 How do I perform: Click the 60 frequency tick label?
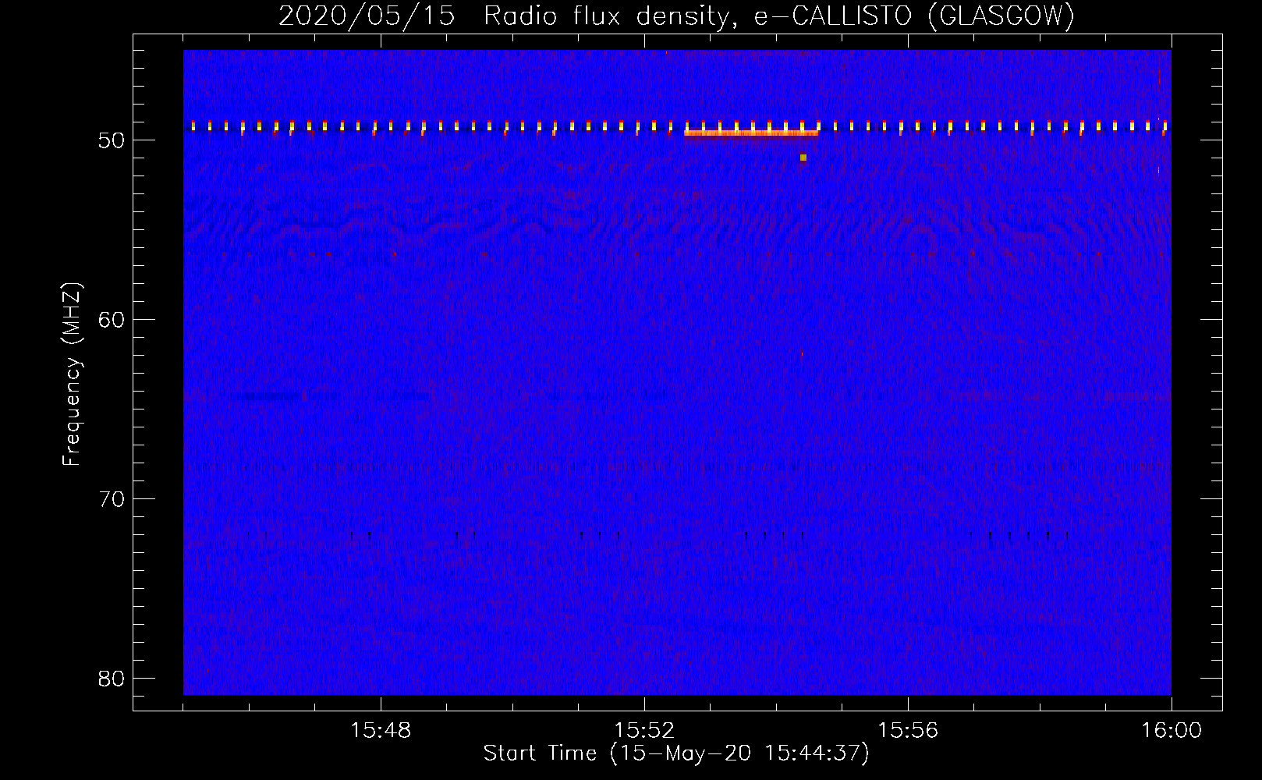112,320
